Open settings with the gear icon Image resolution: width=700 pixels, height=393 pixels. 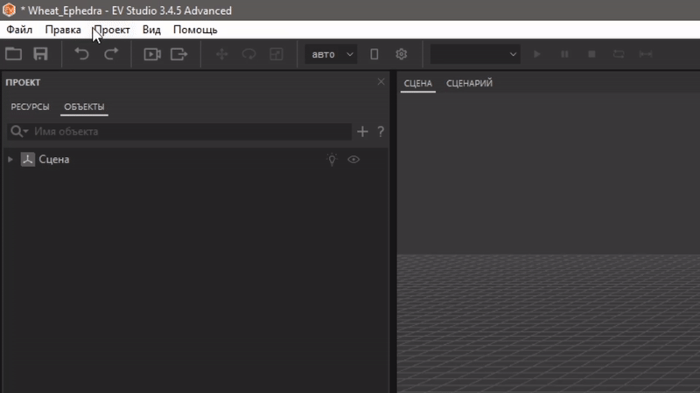[402, 54]
